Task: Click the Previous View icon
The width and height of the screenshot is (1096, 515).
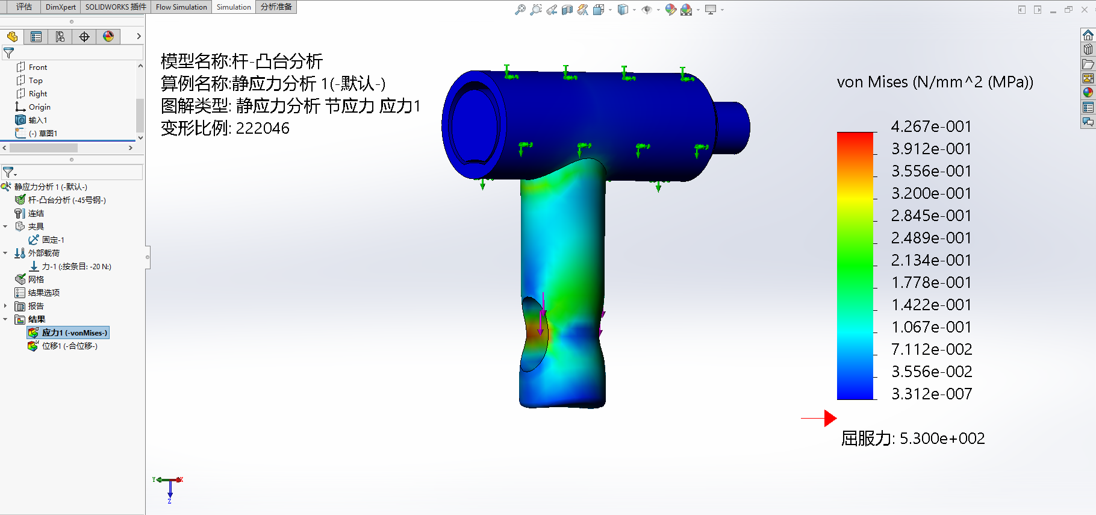Action: (552, 10)
